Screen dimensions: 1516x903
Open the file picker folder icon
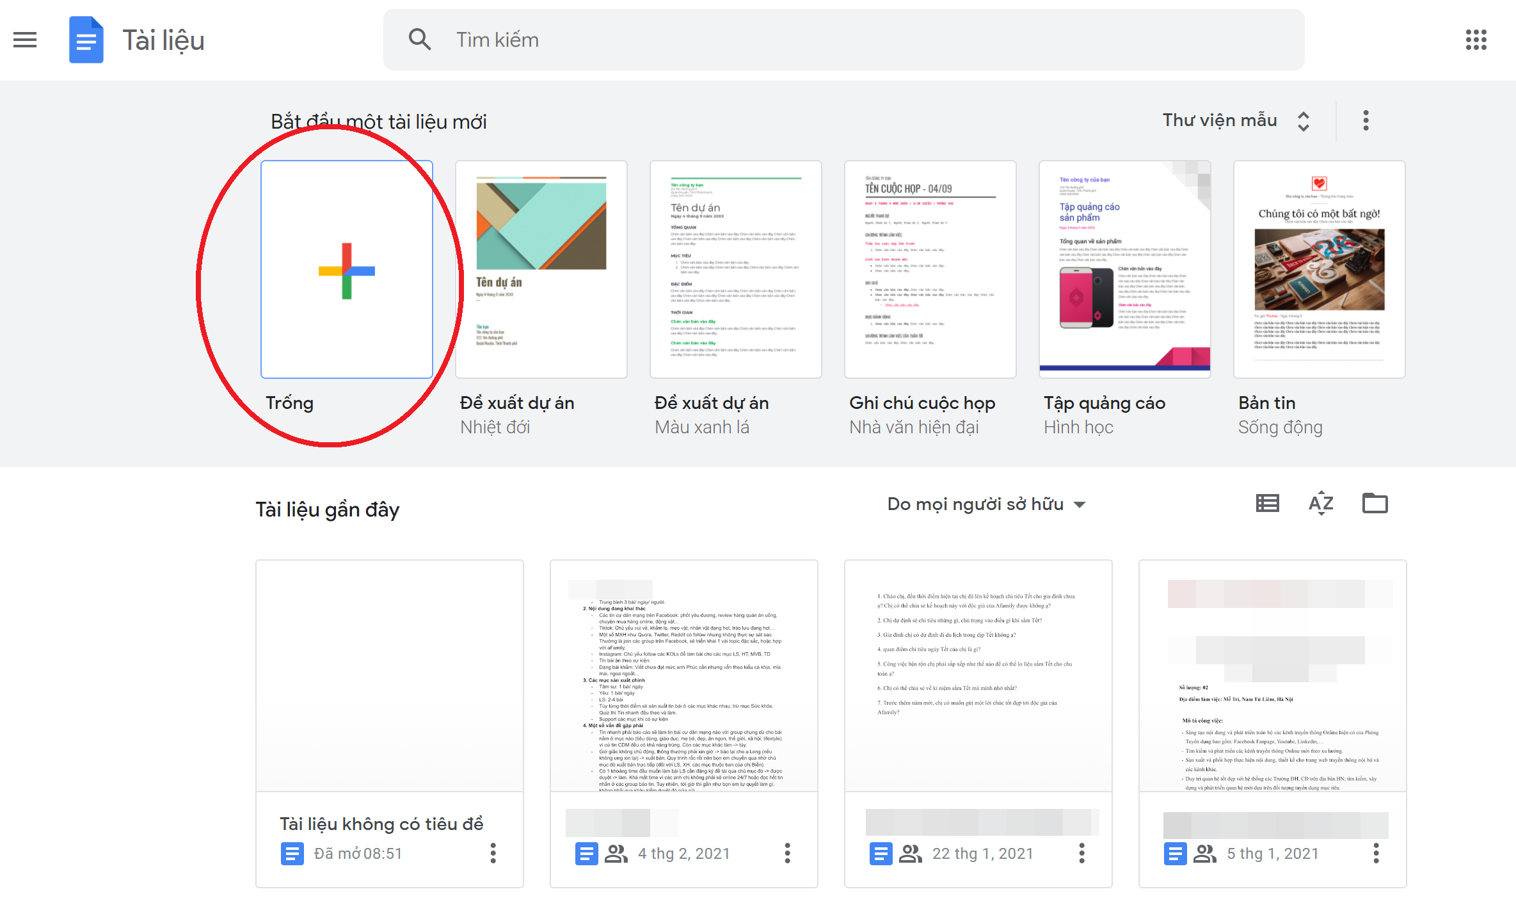point(1375,504)
